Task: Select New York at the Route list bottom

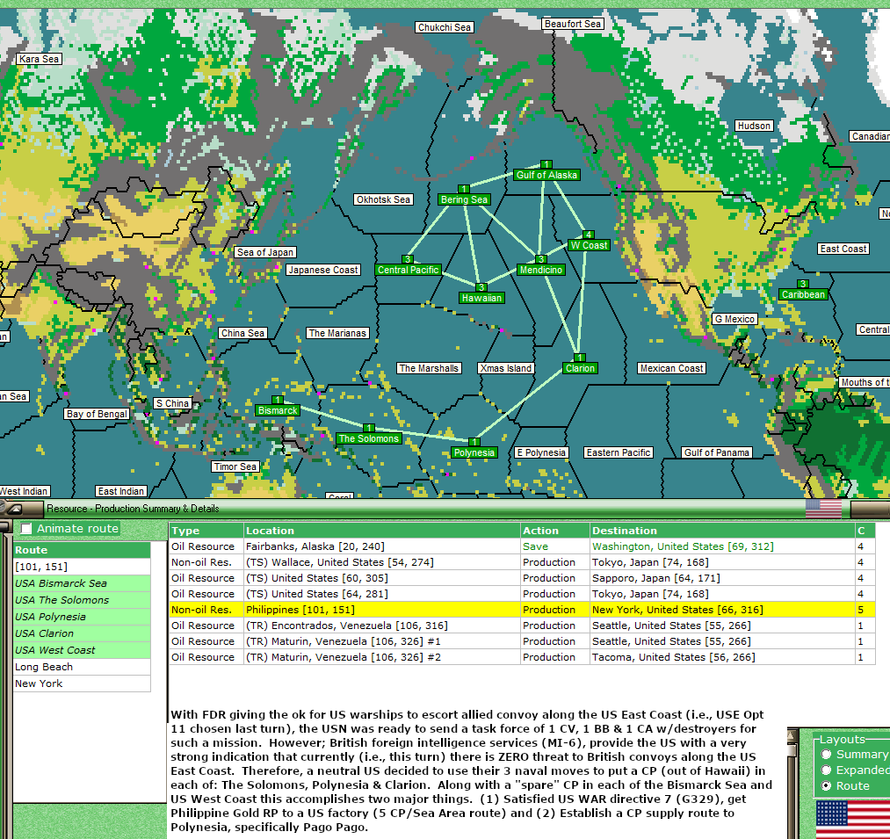Action: (82, 683)
